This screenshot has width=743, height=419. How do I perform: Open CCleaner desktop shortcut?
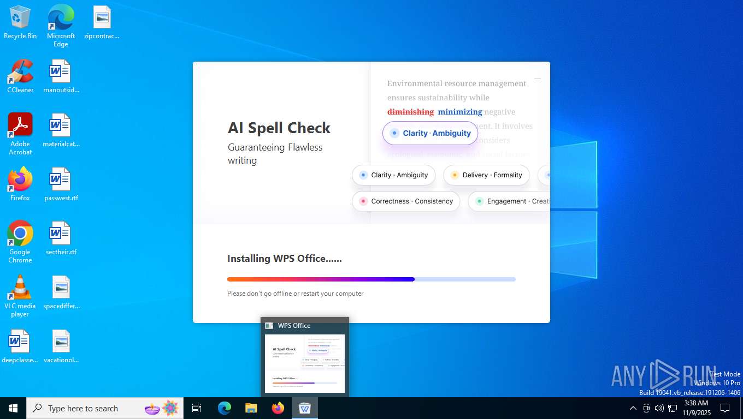[20, 76]
